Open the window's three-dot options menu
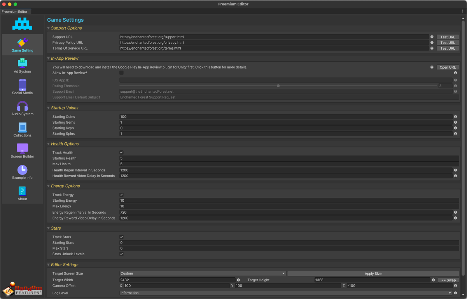 click(462, 11)
